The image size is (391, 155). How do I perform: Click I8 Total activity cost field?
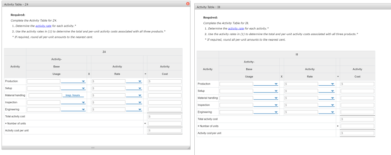(x=357, y=119)
